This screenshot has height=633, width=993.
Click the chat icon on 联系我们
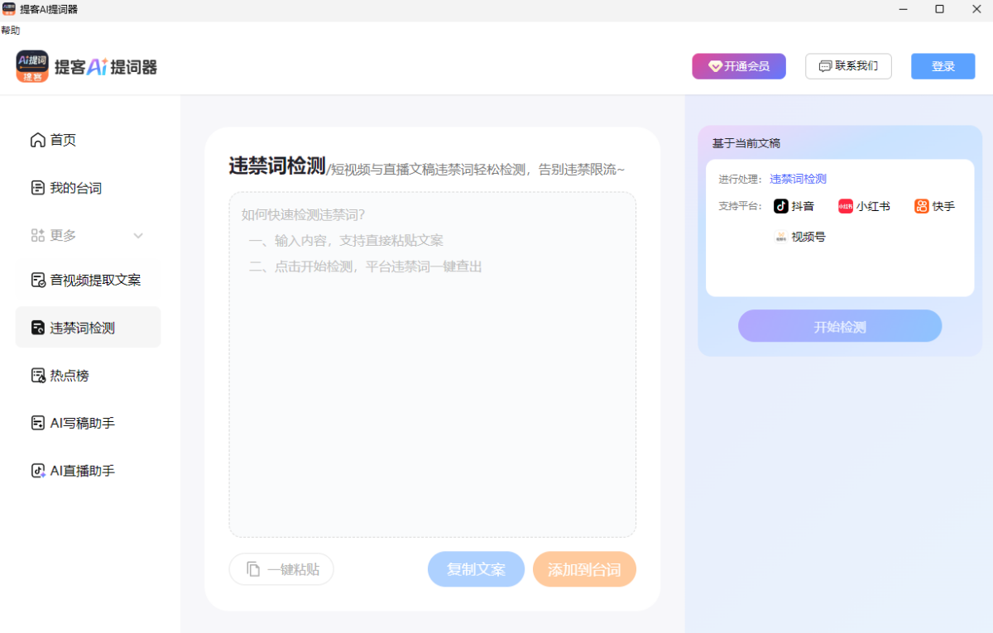824,66
